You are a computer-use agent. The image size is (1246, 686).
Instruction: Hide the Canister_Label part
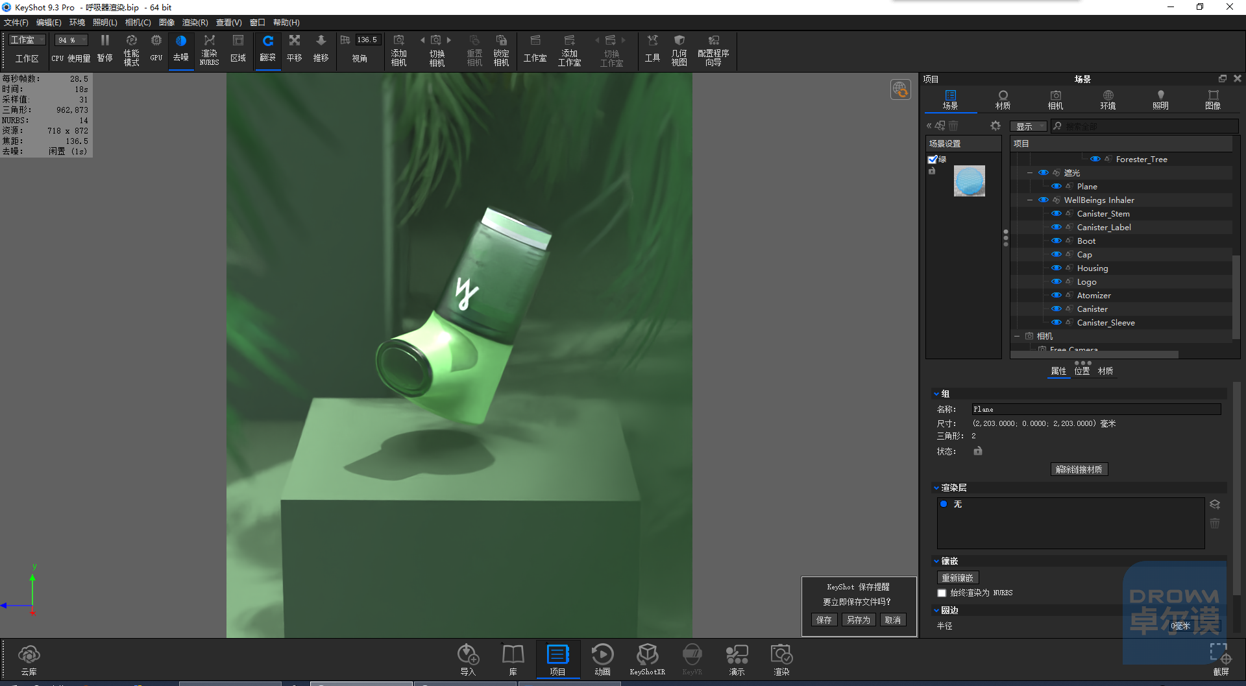pos(1057,227)
